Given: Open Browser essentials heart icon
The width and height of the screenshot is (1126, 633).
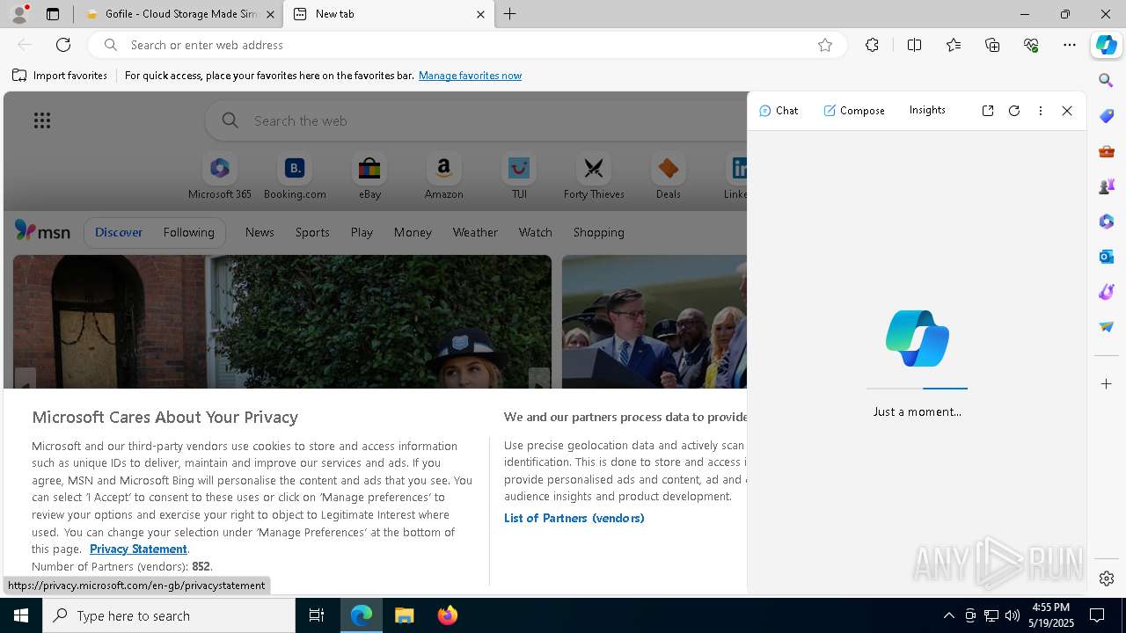Looking at the screenshot, I should tap(1031, 45).
